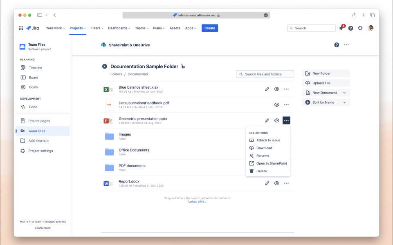Screen dimensions: 393x245
Task: Click the Excel icon of Blue balance sheet
Action: pyautogui.click(x=108, y=89)
